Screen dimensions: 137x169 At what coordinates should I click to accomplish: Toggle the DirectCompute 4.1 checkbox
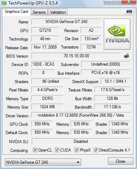pyautogui.click(x=96, y=150)
